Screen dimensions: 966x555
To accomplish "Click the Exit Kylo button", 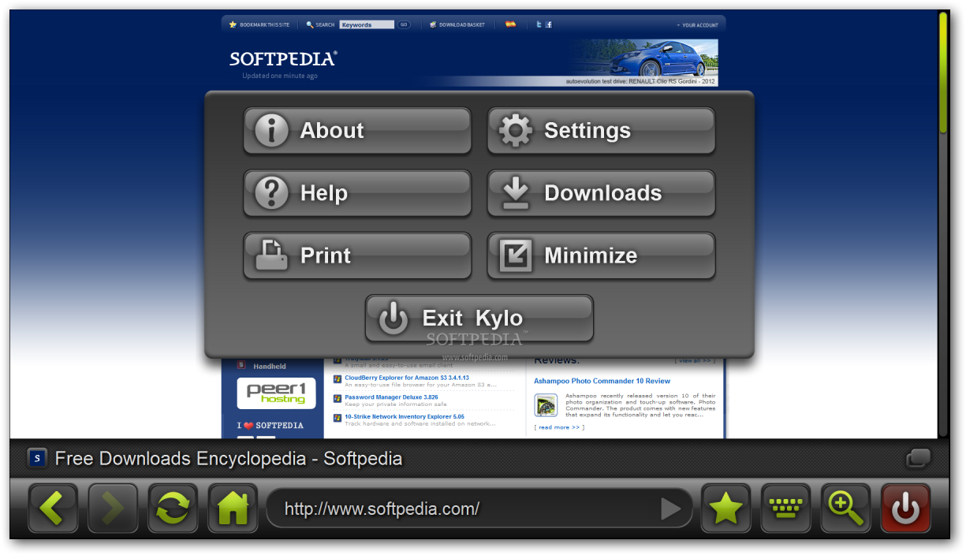I will tap(479, 318).
